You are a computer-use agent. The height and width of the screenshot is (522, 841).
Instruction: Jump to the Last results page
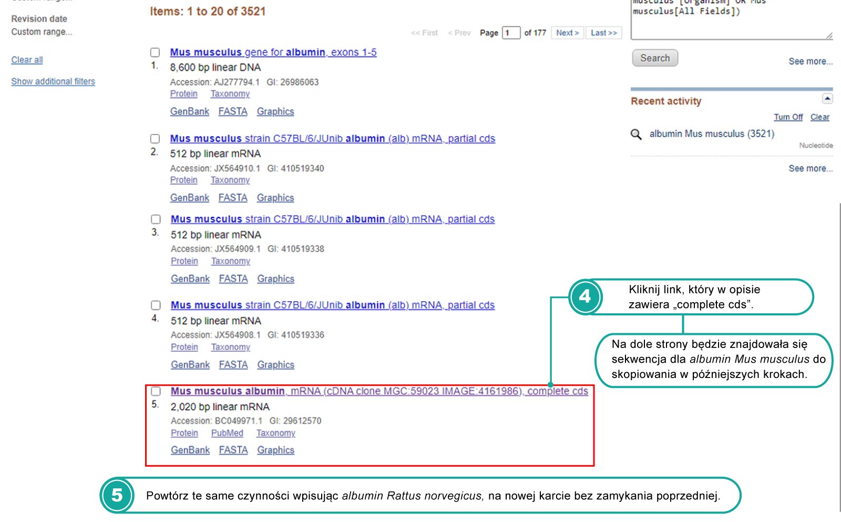click(603, 33)
